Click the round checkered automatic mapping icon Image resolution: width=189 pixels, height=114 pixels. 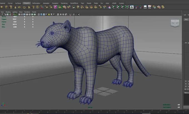(x=127, y=7)
